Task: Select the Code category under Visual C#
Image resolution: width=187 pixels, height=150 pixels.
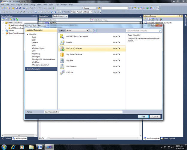Action: [x=34, y=37]
